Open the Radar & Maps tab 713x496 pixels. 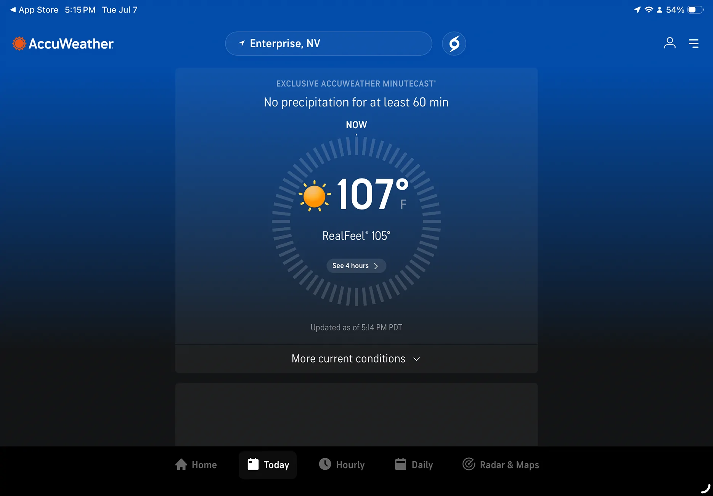coord(501,465)
